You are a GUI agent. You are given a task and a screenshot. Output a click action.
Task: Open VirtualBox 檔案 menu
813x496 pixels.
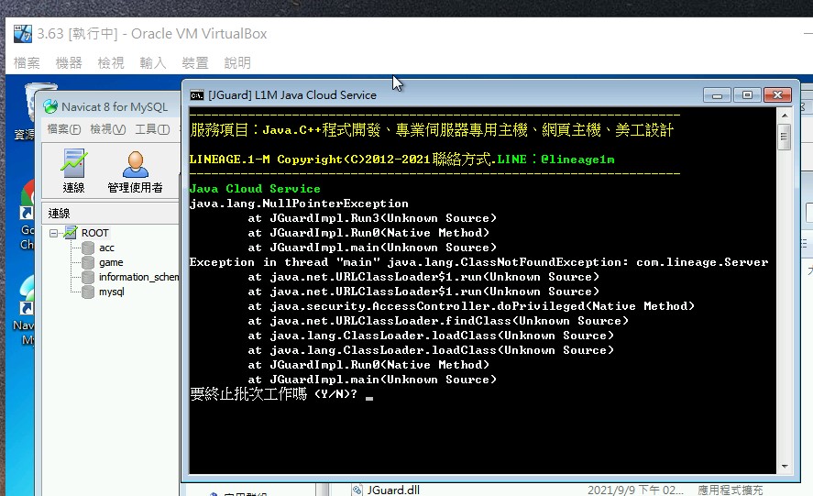tap(27, 62)
